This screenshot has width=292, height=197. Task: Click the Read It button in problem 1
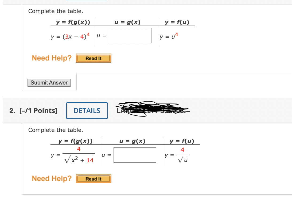[x=94, y=58]
